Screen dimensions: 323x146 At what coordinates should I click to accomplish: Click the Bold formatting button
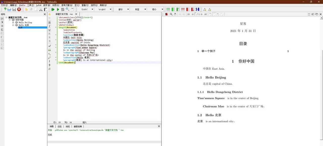(x=49, y=23)
